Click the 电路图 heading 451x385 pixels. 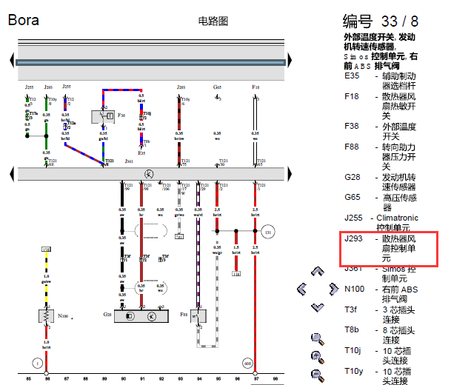(x=213, y=21)
